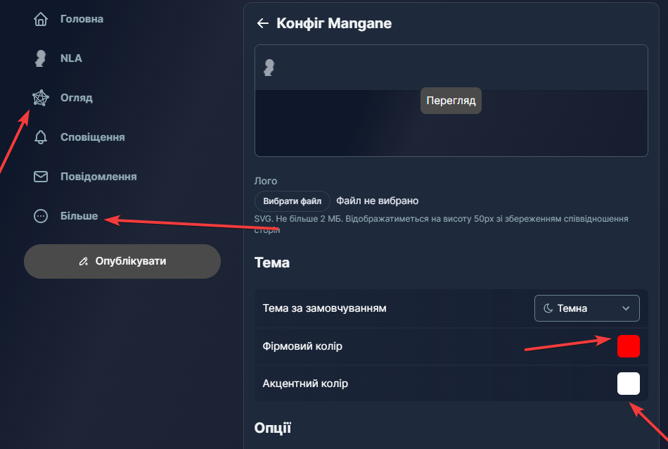Viewport: 668px width, 449px height.
Task: Expand the theme selector chevron
Action: [625, 308]
